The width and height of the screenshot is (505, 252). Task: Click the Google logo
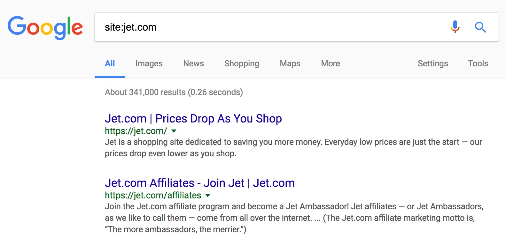45,27
